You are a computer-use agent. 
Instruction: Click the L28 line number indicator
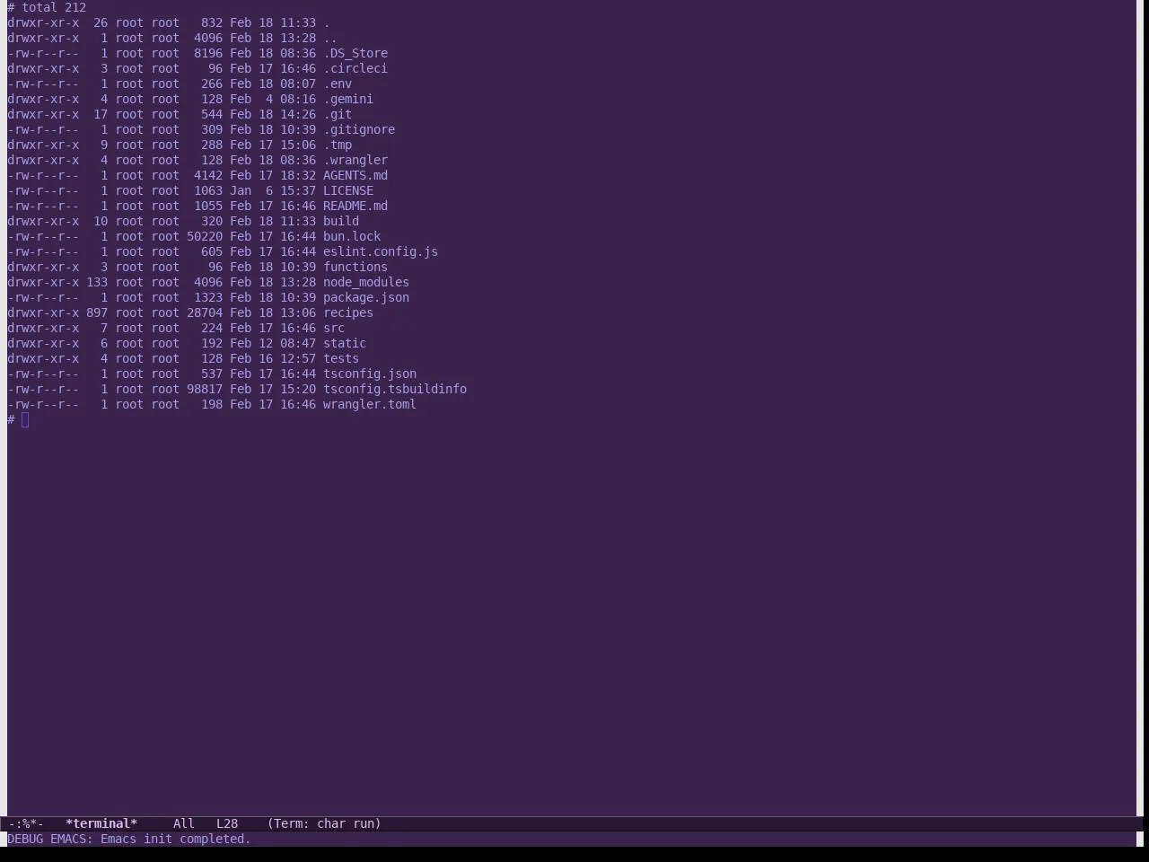pos(227,823)
